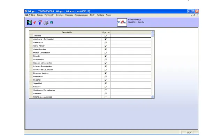The width and height of the screenshot is (222, 139).
Task: Click the Winper logo image
Action: pos(122,23)
